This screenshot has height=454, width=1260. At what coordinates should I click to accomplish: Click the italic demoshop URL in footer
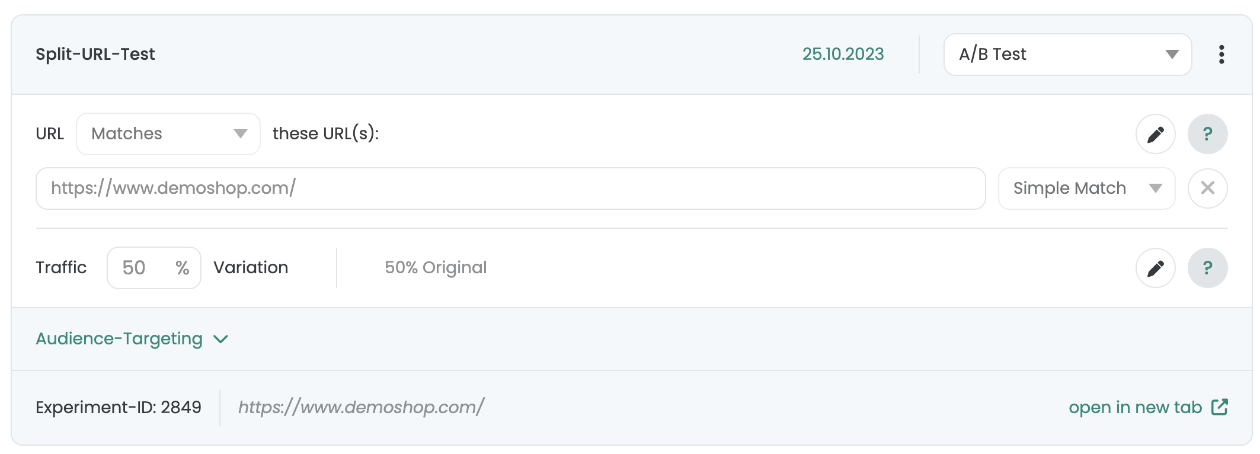(x=362, y=407)
